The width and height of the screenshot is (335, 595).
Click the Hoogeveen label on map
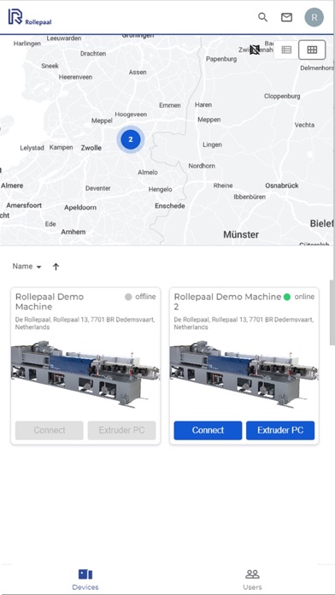coord(131,115)
